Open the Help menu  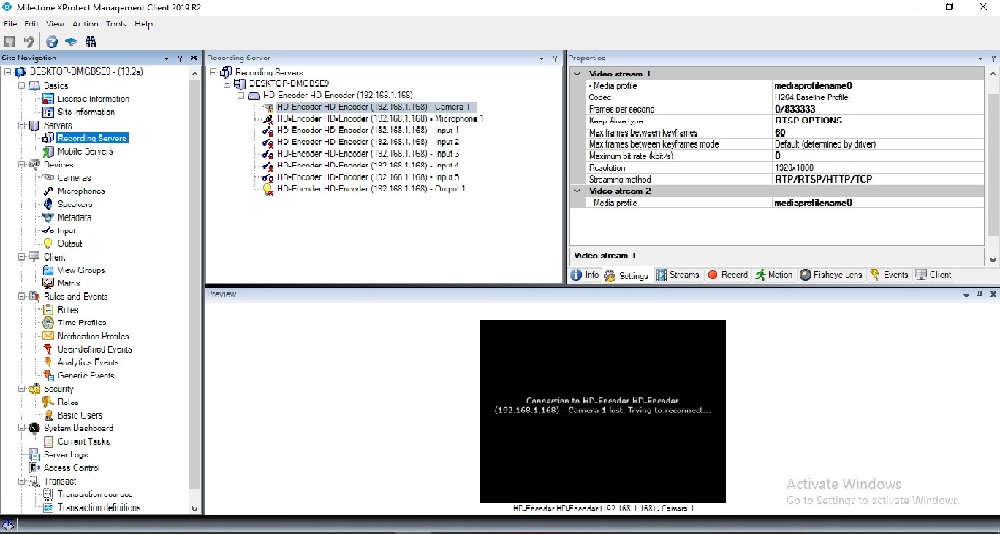point(144,24)
